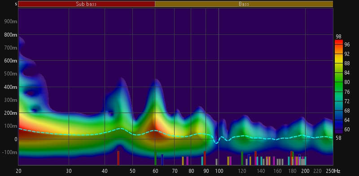Click the dashed cyan curve peak near 45 Hz
The image size is (359, 176).
point(120,129)
